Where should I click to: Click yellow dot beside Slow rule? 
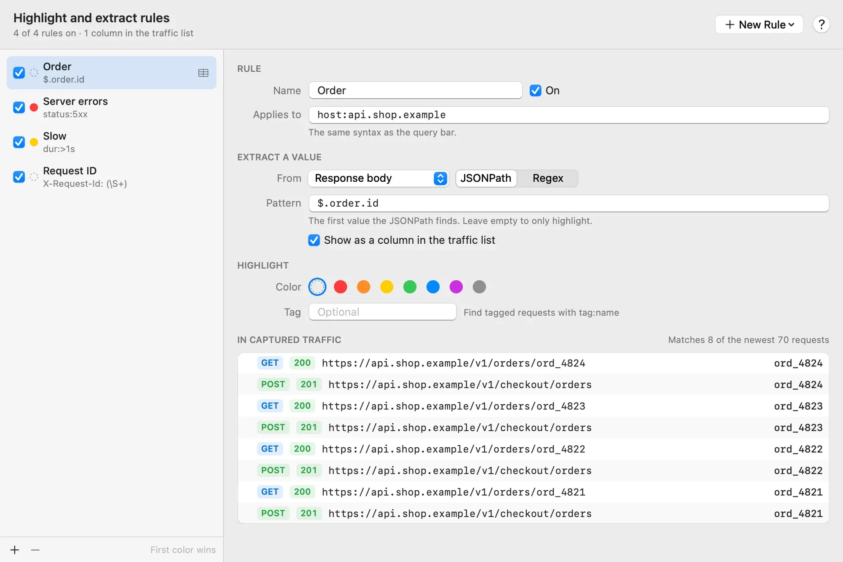(x=34, y=142)
